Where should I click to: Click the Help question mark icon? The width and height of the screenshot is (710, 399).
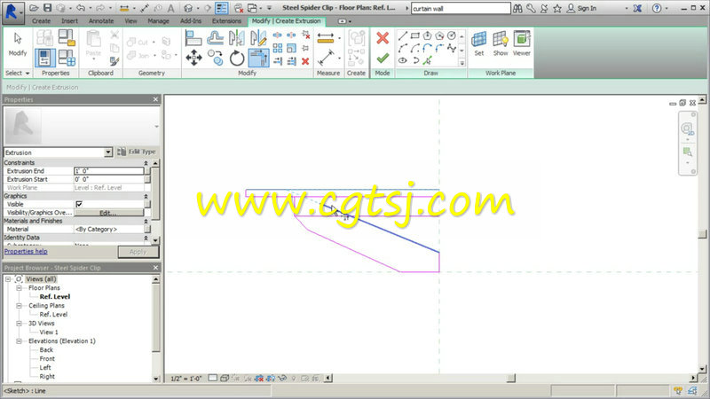tap(657, 8)
